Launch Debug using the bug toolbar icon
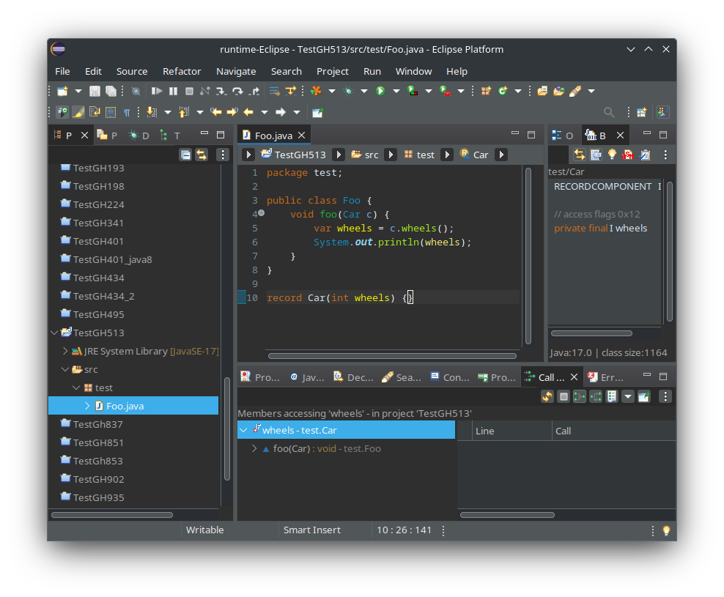The height and width of the screenshot is (597, 724). (x=347, y=92)
